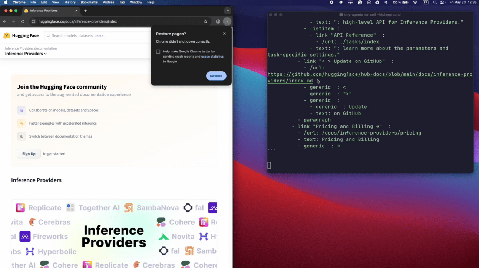Open the GitHub index.md URL in terminal
The height and width of the screenshot is (268, 479).
(x=370, y=78)
